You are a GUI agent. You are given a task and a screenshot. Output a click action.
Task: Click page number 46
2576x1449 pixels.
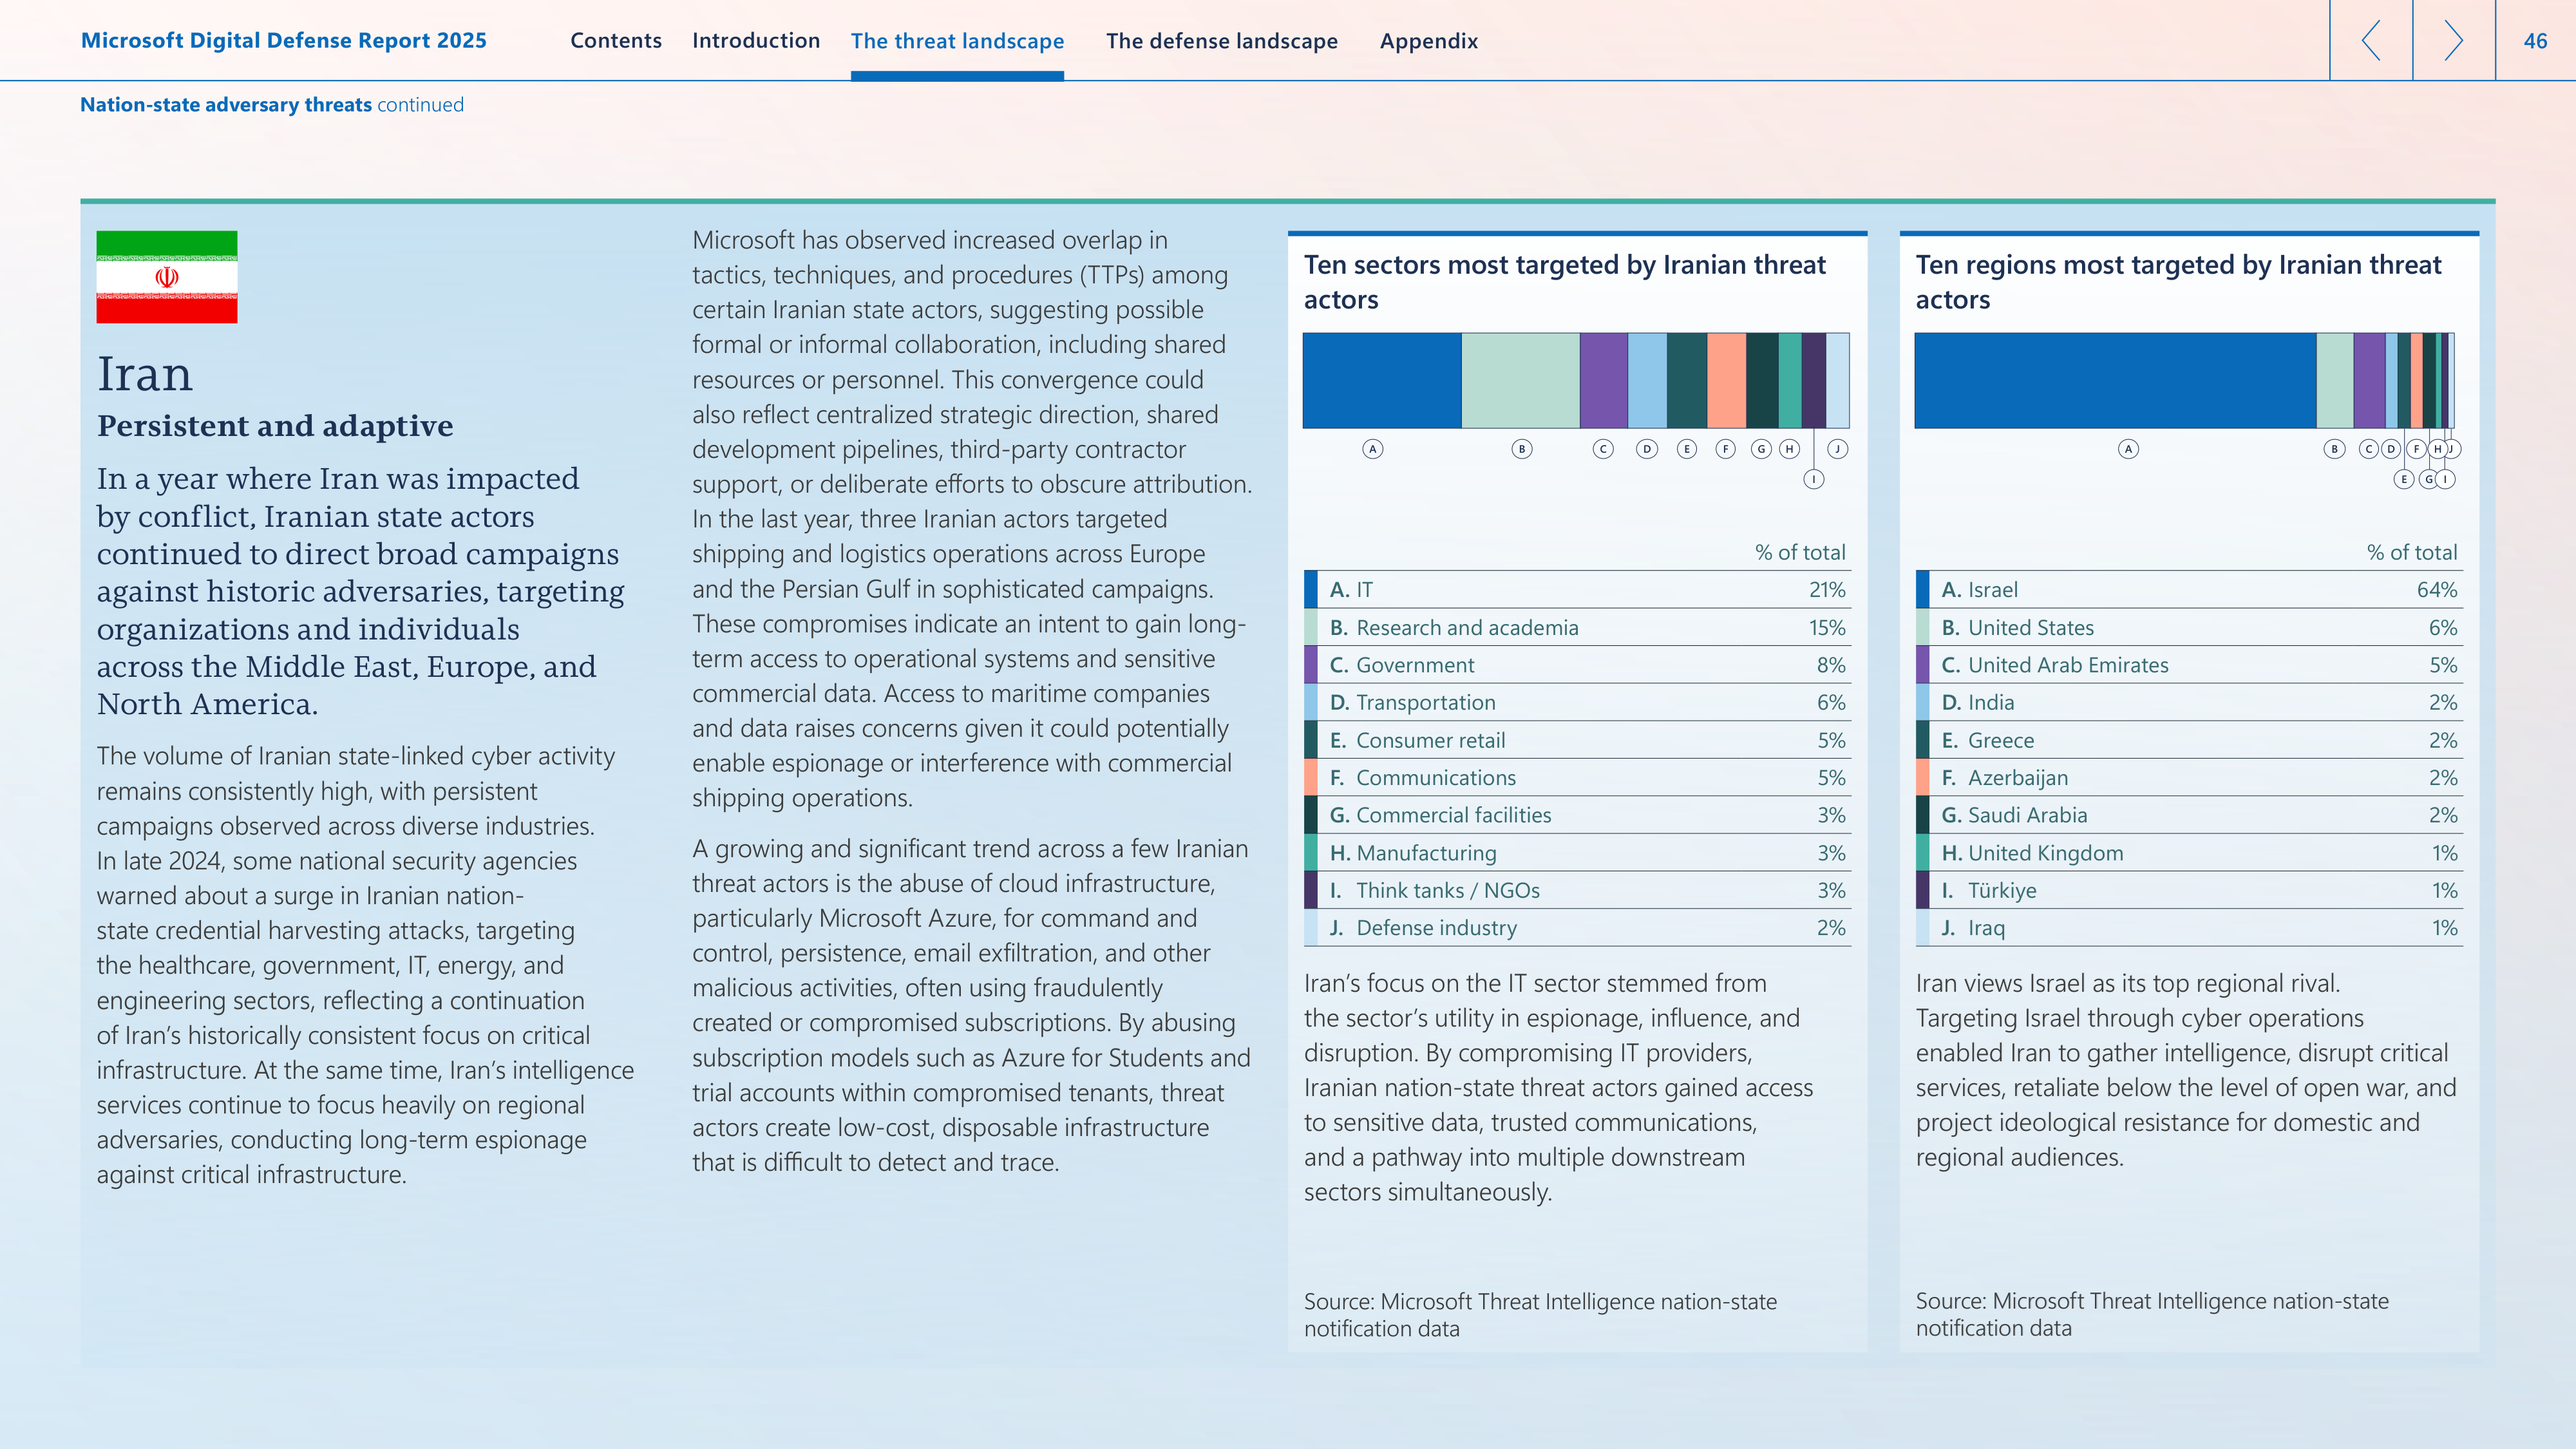(2536, 41)
